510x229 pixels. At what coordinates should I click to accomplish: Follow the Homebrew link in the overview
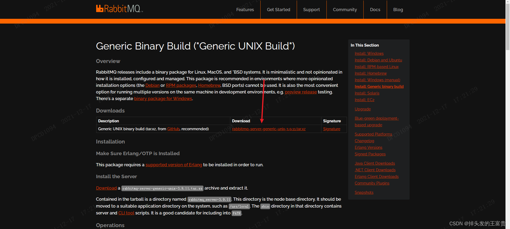point(209,85)
